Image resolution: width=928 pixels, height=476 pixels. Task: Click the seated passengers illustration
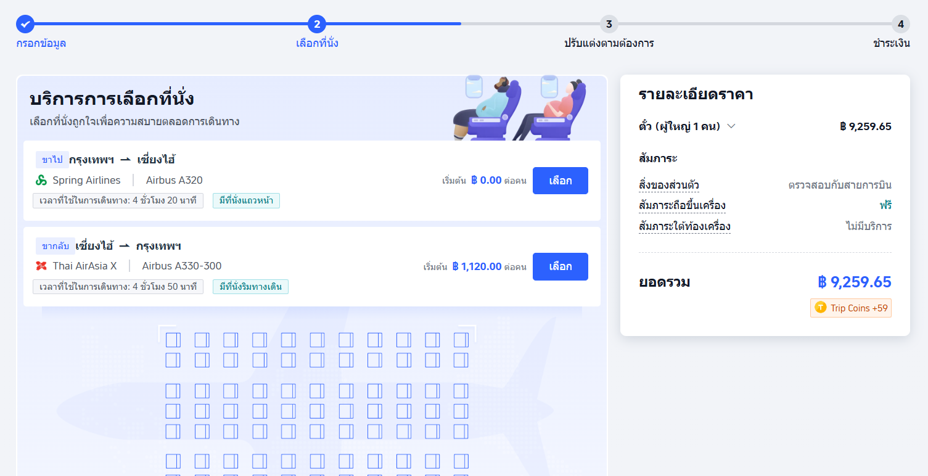518,108
